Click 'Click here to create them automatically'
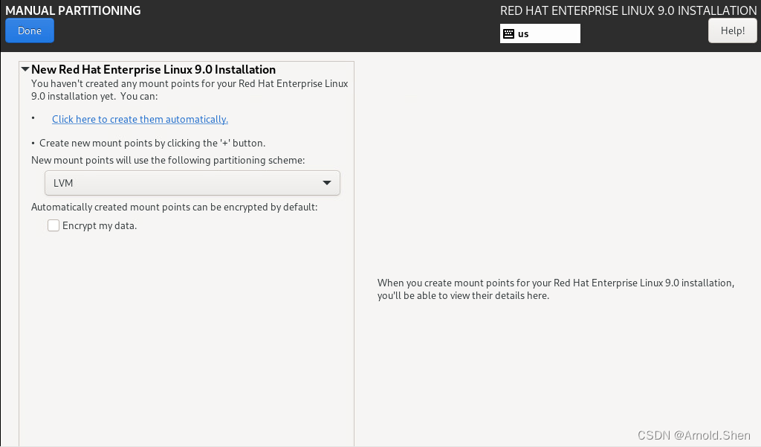Viewport: 761px width, 447px height. [x=140, y=119]
